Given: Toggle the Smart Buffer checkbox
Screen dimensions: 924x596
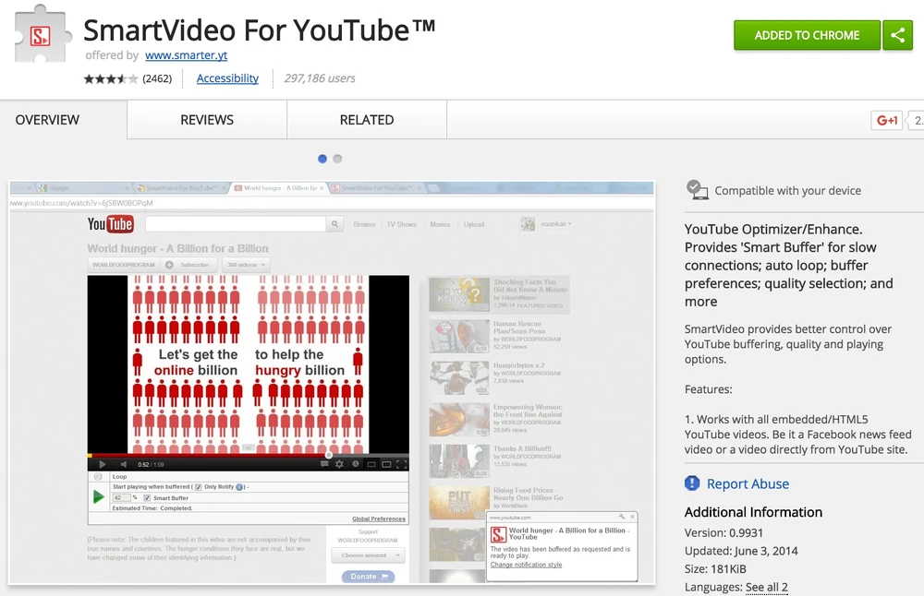Looking at the screenshot, I should [x=147, y=497].
